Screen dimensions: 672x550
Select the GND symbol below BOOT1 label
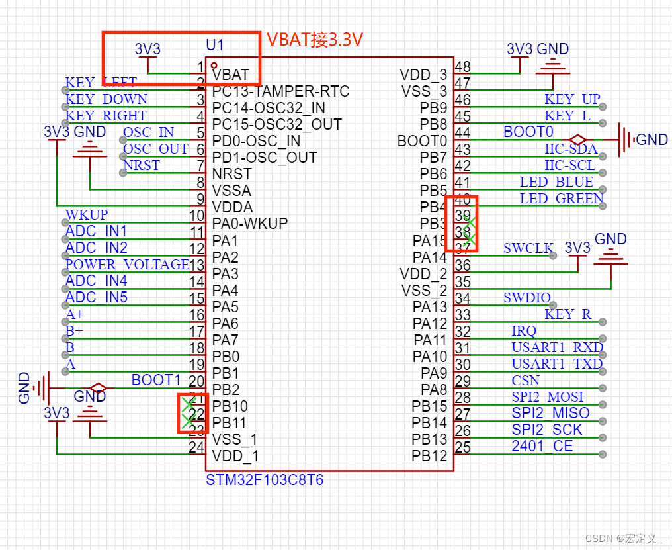pyautogui.click(x=91, y=414)
